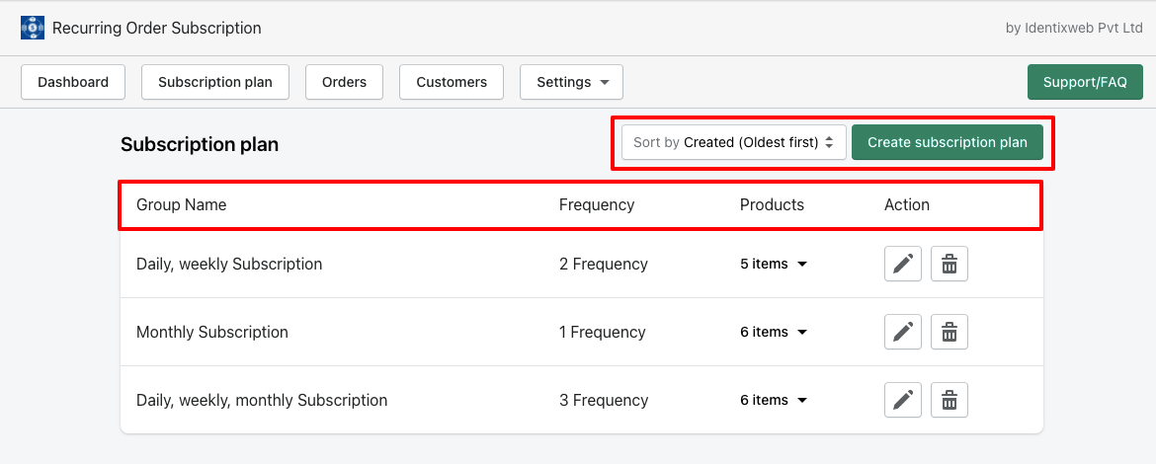Edit the Daily, weekly Subscription plan
Image resolution: width=1156 pixels, height=464 pixels.
903,264
